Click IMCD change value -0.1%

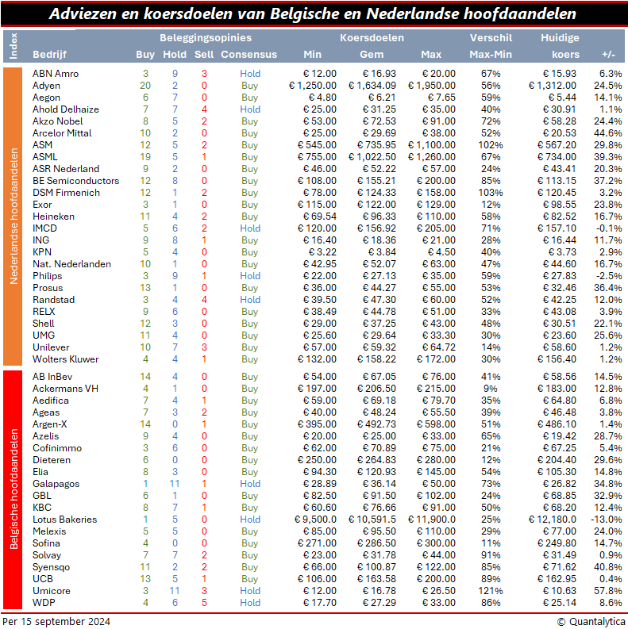pos(610,228)
